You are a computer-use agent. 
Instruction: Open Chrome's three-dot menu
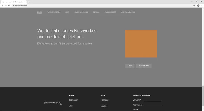pos(202,5)
